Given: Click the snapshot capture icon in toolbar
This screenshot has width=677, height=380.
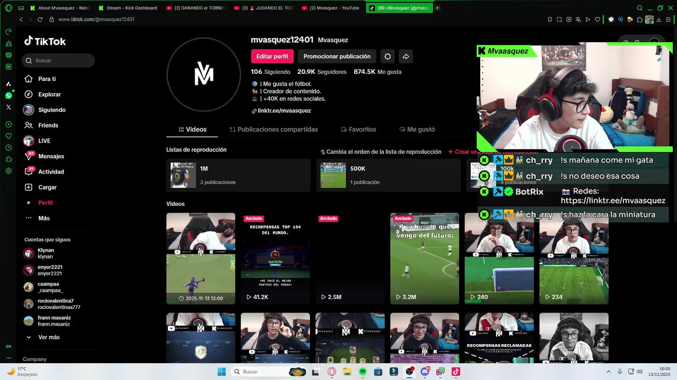Looking at the screenshot, I should pos(560,20).
